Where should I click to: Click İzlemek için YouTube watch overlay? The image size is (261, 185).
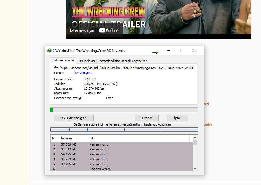click(x=94, y=30)
